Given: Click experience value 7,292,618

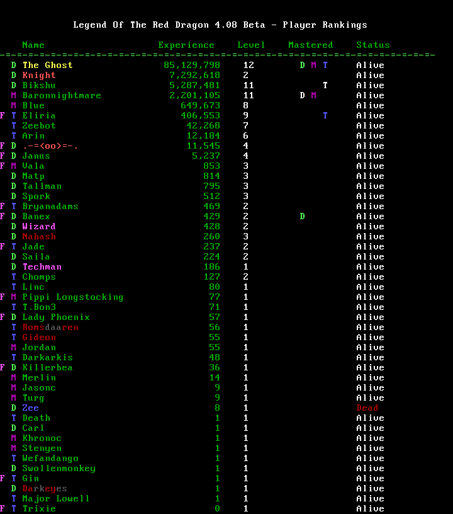Looking at the screenshot, I should click(195, 76).
